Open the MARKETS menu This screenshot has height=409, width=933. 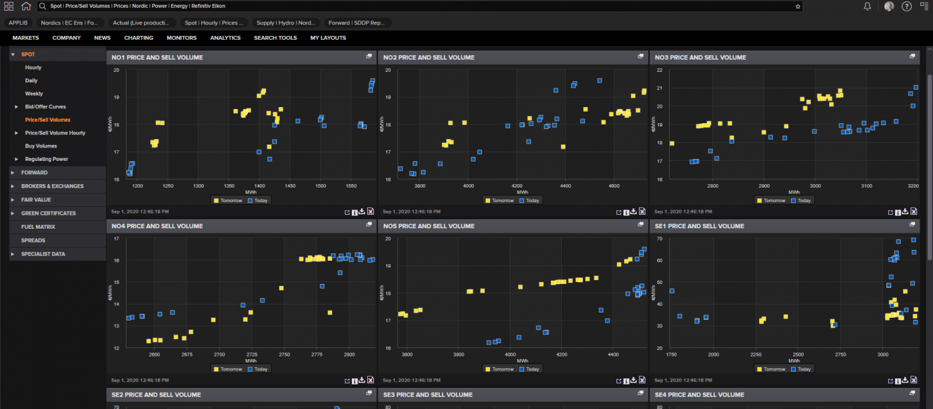[x=25, y=38]
